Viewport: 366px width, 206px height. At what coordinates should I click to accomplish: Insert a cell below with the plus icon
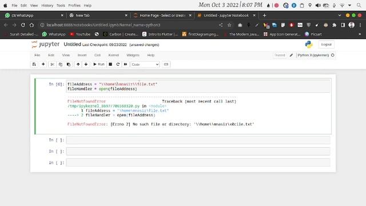pyautogui.click(x=43, y=64)
